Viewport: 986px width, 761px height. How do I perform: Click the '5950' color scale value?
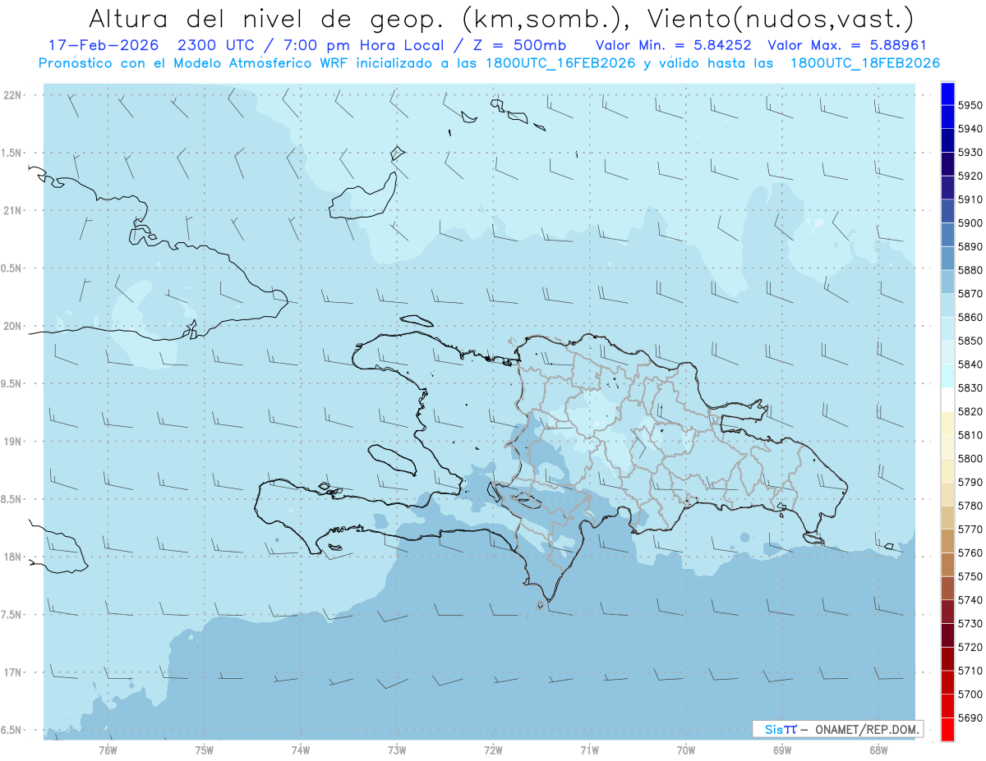click(x=970, y=105)
